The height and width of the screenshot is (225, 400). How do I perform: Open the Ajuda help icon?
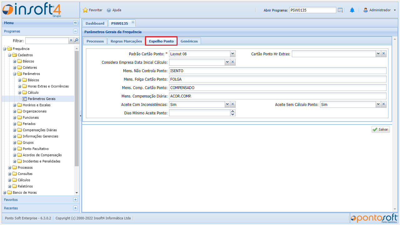pyautogui.click(x=109, y=10)
